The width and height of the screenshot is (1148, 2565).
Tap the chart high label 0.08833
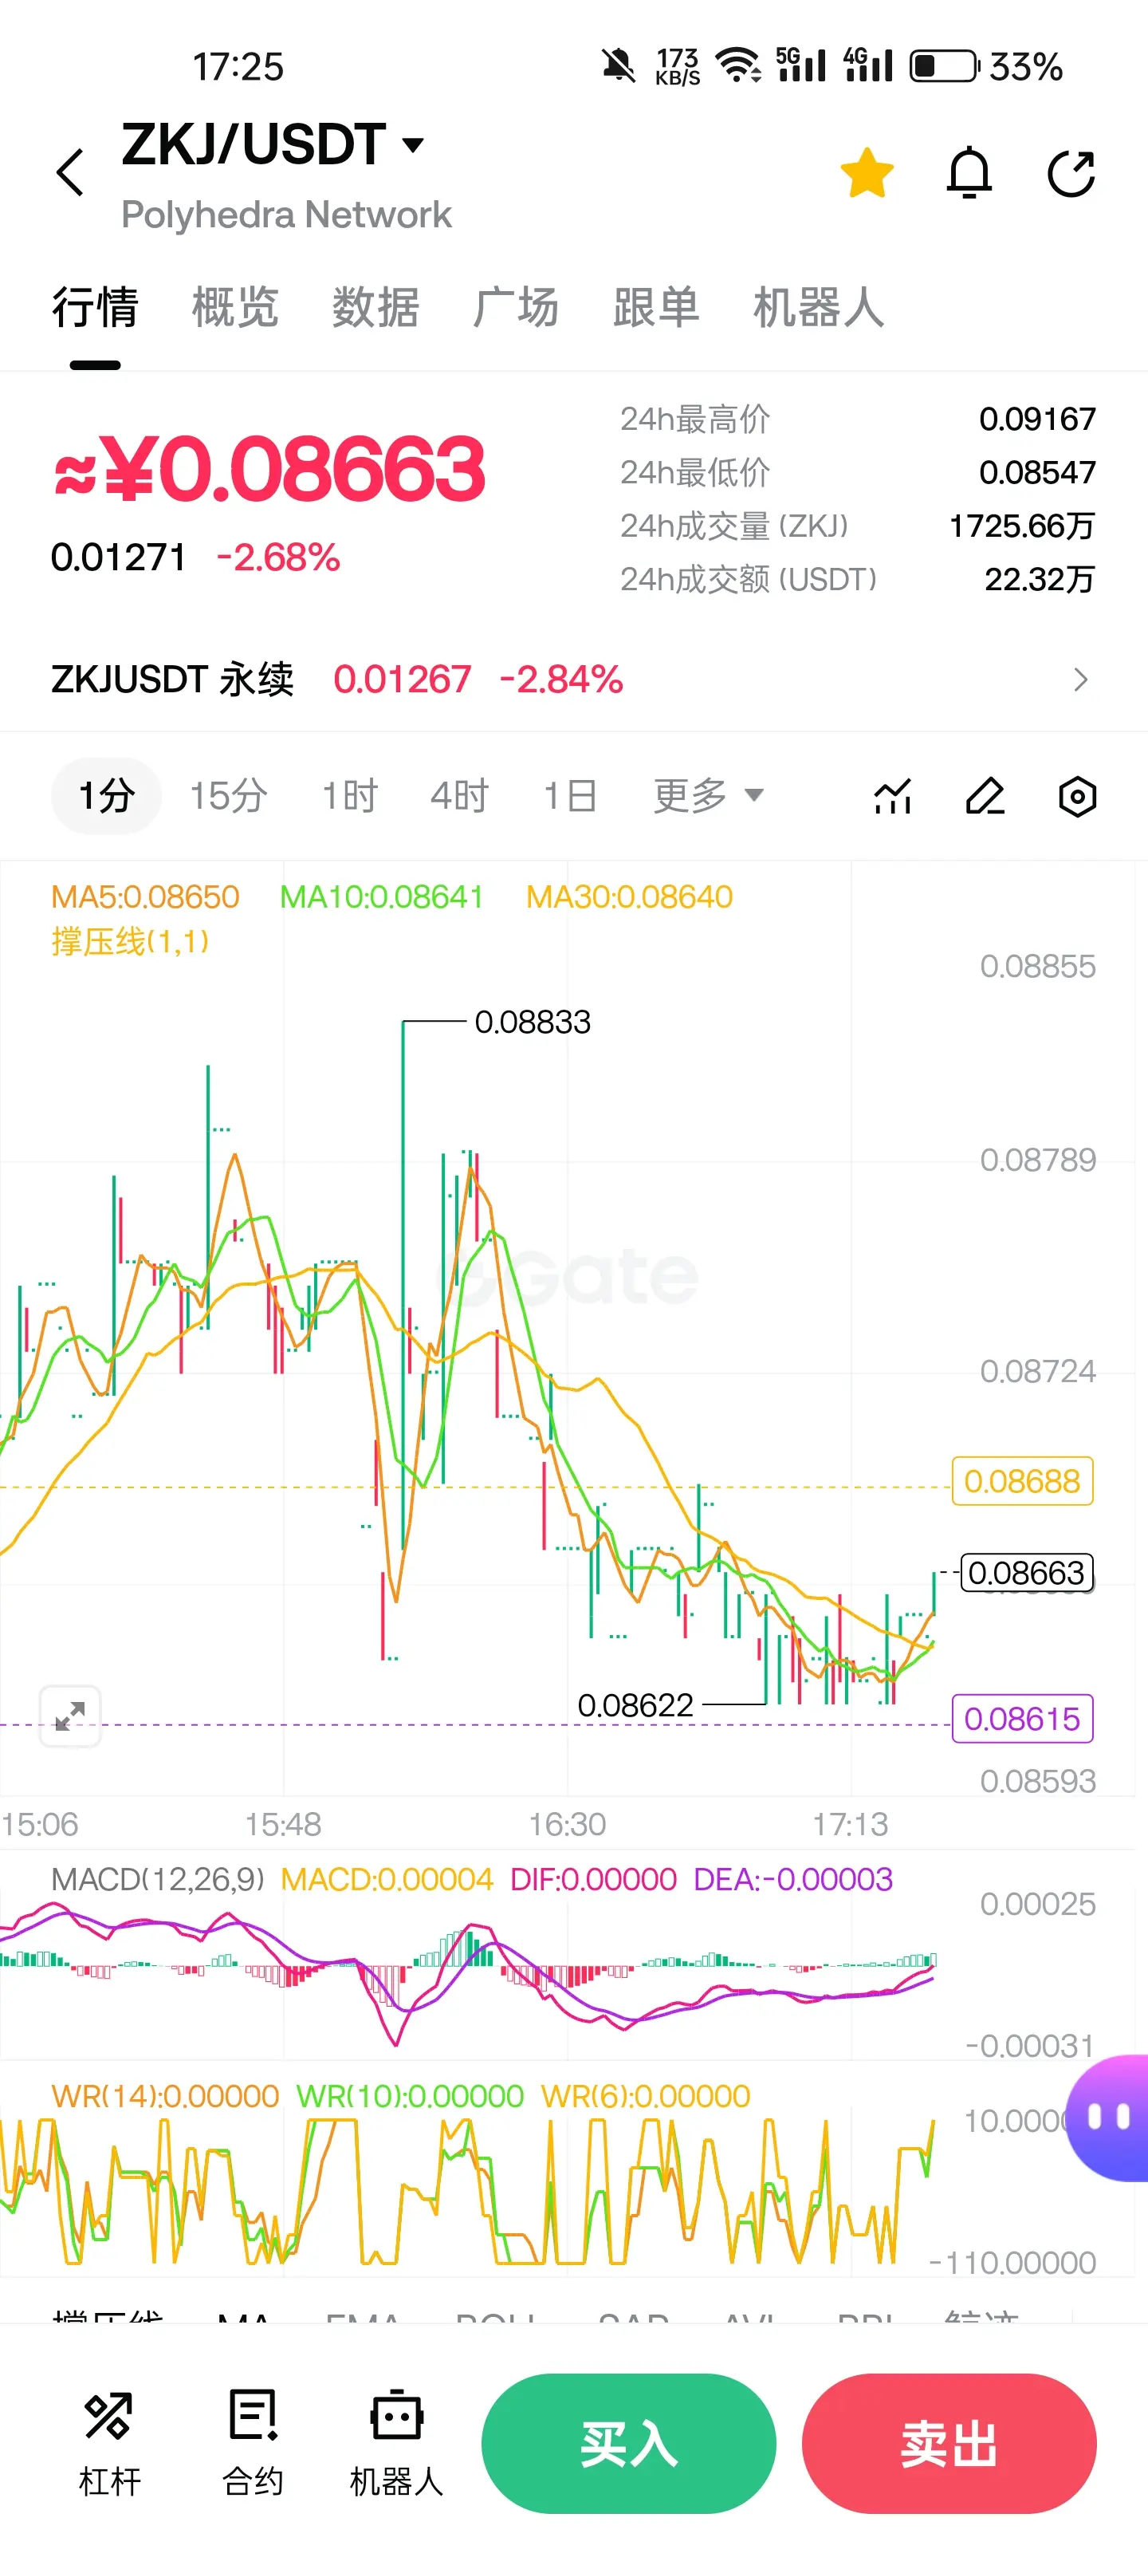pos(533,1022)
